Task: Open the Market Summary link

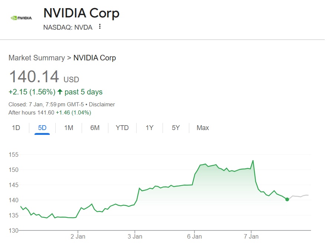Action: pos(36,58)
